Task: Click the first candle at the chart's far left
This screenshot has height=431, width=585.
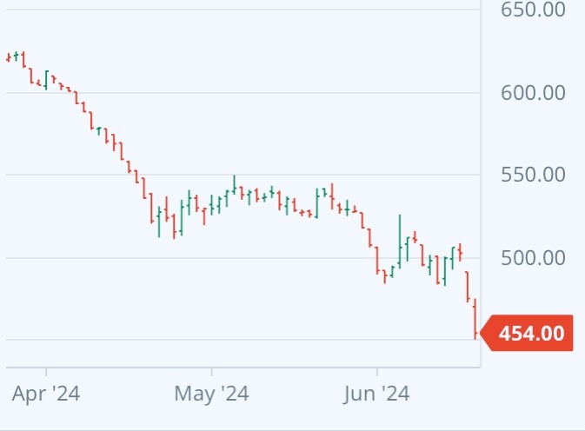Action: pos(8,58)
